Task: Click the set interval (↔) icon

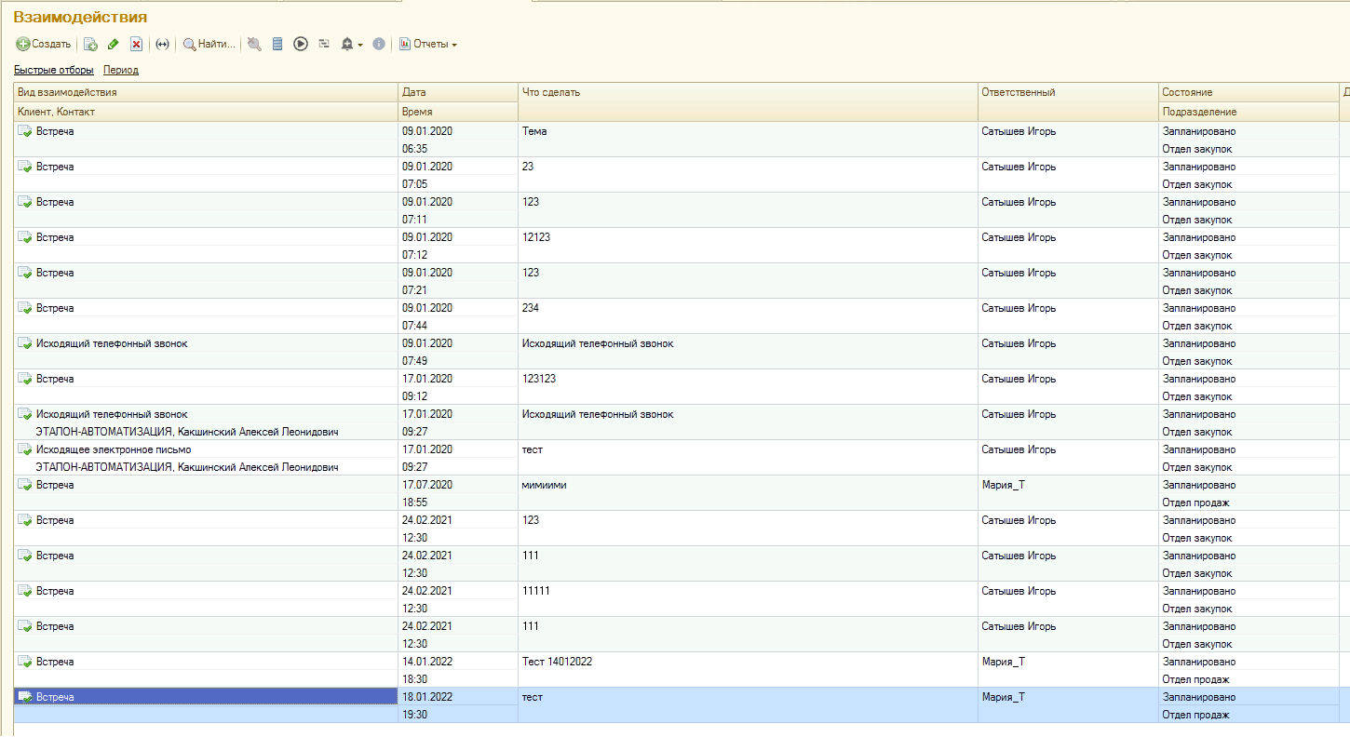Action: [162, 44]
